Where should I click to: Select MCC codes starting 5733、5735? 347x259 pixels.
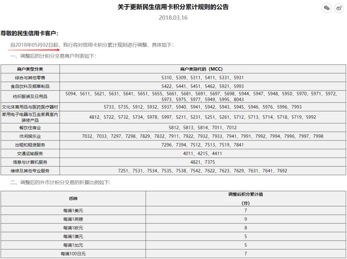[203, 107]
